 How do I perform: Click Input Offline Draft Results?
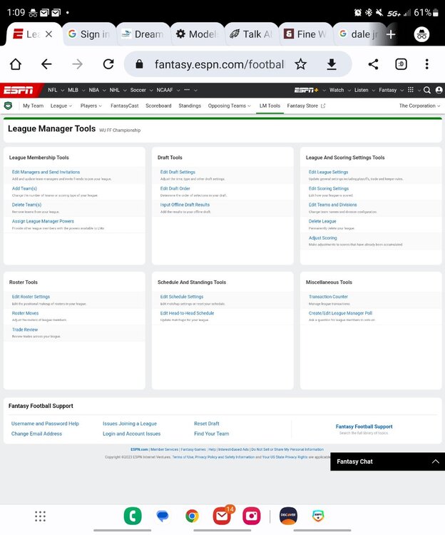click(x=185, y=205)
